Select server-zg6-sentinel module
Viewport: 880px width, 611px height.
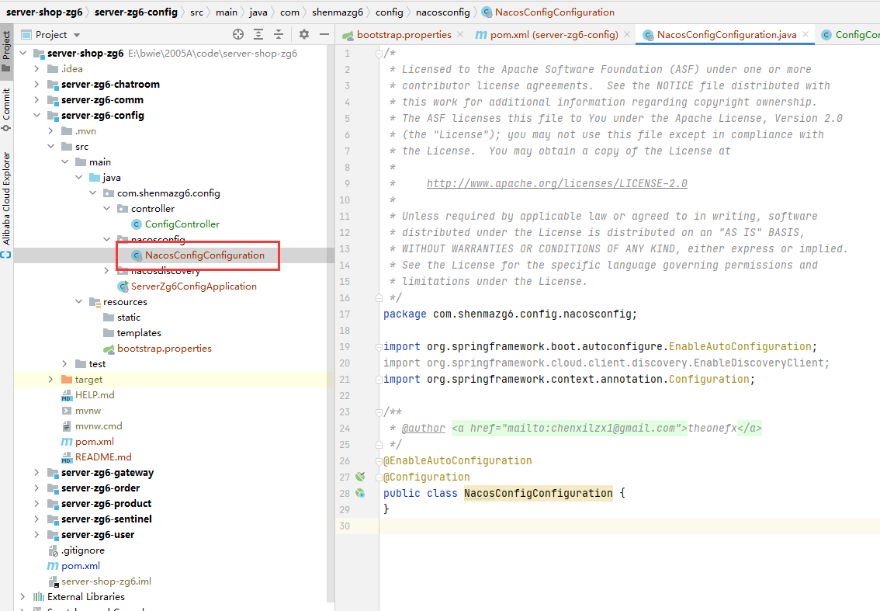point(106,519)
